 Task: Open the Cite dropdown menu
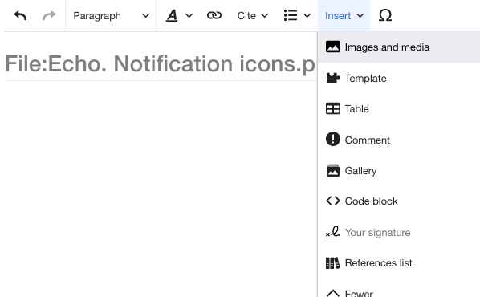[x=253, y=15]
